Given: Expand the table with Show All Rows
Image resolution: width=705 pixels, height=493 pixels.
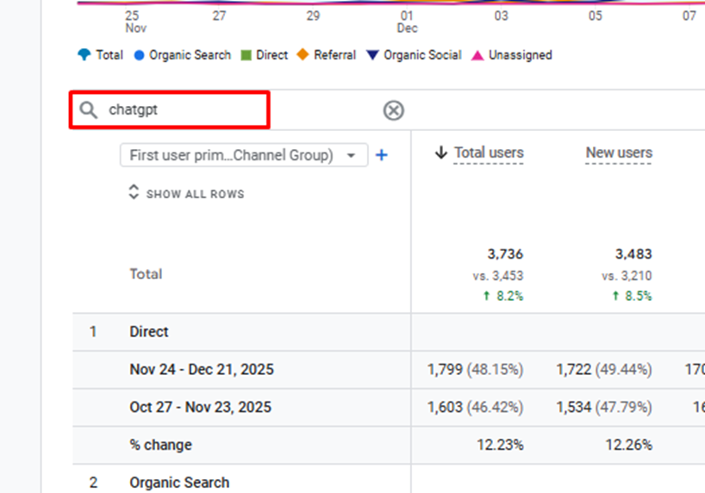Looking at the screenshot, I should pyautogui.click(x=186, y=194).
